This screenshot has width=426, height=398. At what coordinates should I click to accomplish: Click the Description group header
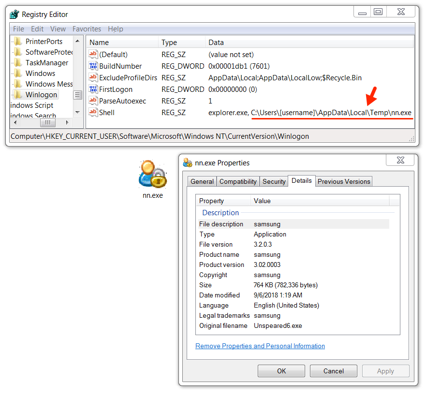(220, 212)
